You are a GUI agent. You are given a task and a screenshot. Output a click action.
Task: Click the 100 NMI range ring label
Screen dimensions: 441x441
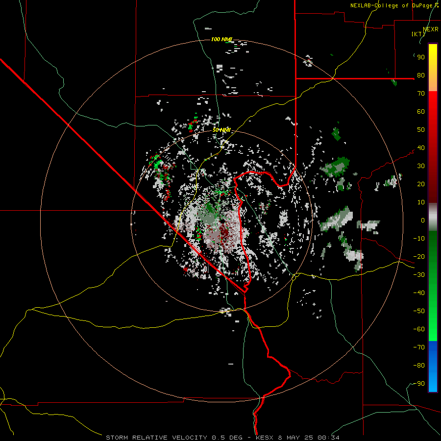point(221,39)
